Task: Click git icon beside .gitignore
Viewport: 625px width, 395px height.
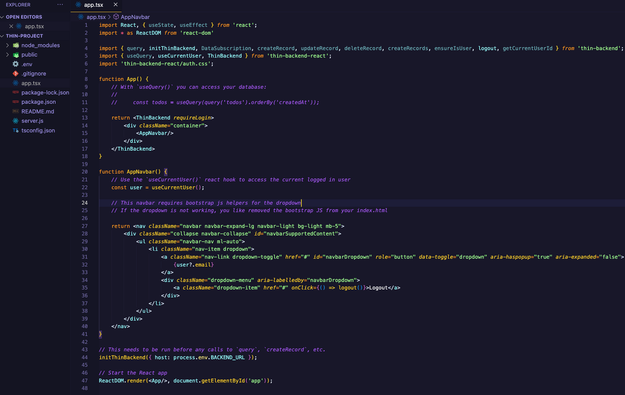Action: (16, 74)
